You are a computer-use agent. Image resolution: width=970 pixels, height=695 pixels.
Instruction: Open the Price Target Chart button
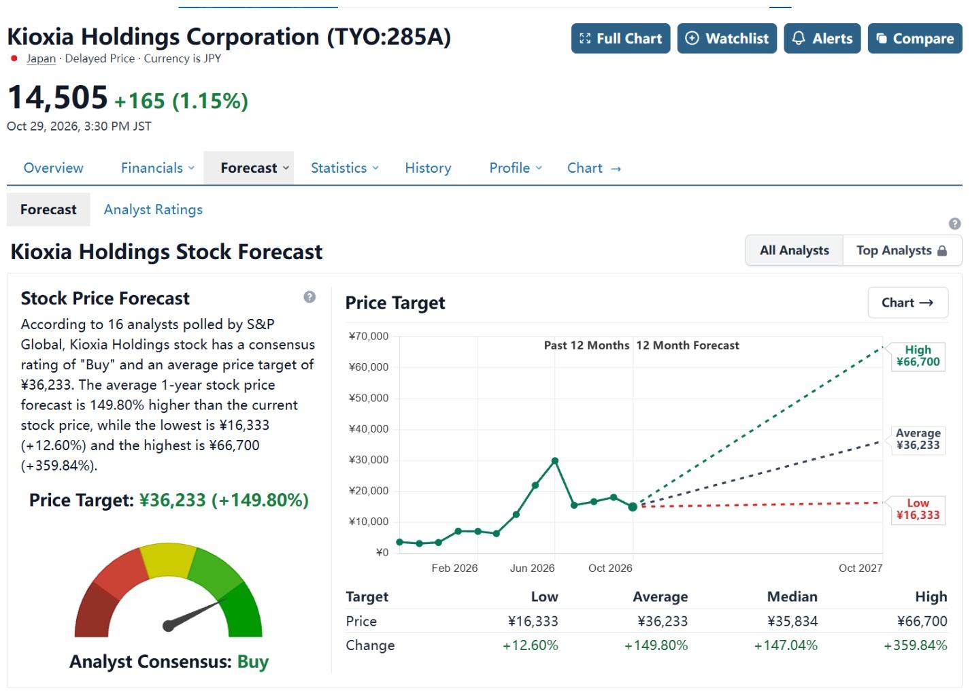[907, 303]
